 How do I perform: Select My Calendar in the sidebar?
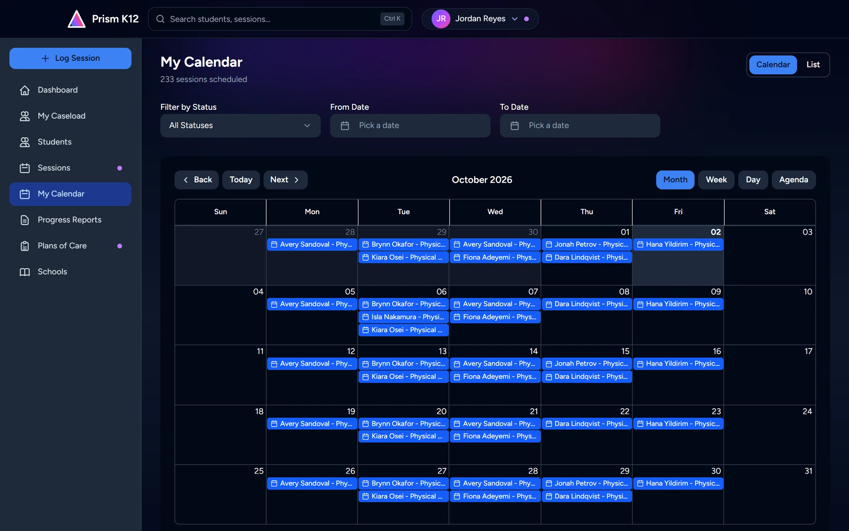pyautogui.click(x=70, y=194)
